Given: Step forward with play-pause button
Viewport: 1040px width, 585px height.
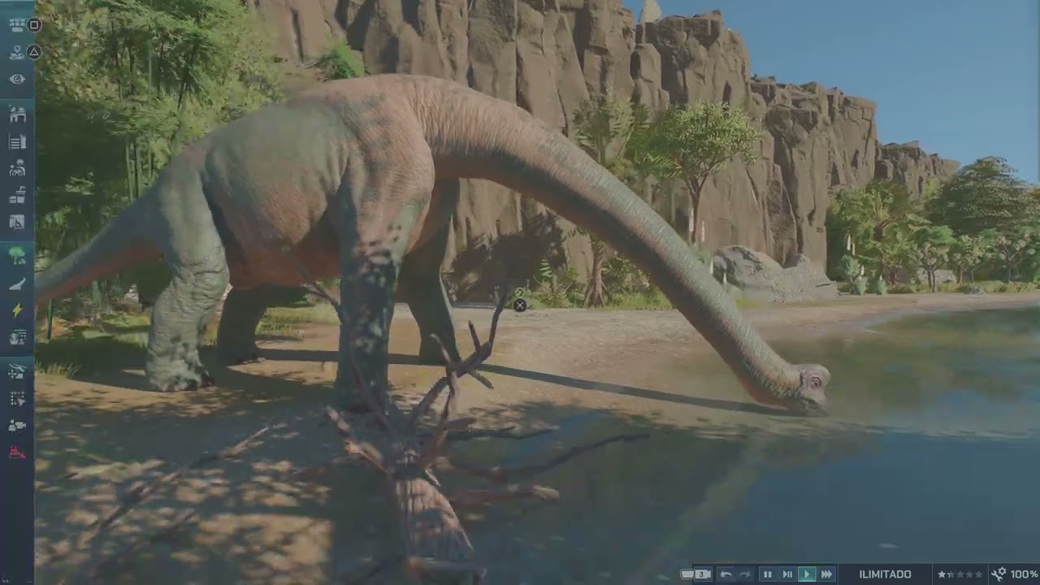Looking at the screenshot, I should click(x=787, y=574).
